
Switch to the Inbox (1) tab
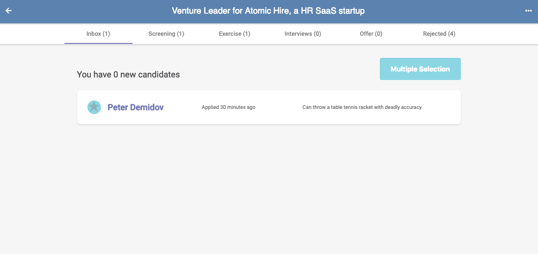[x=98, y=34]
